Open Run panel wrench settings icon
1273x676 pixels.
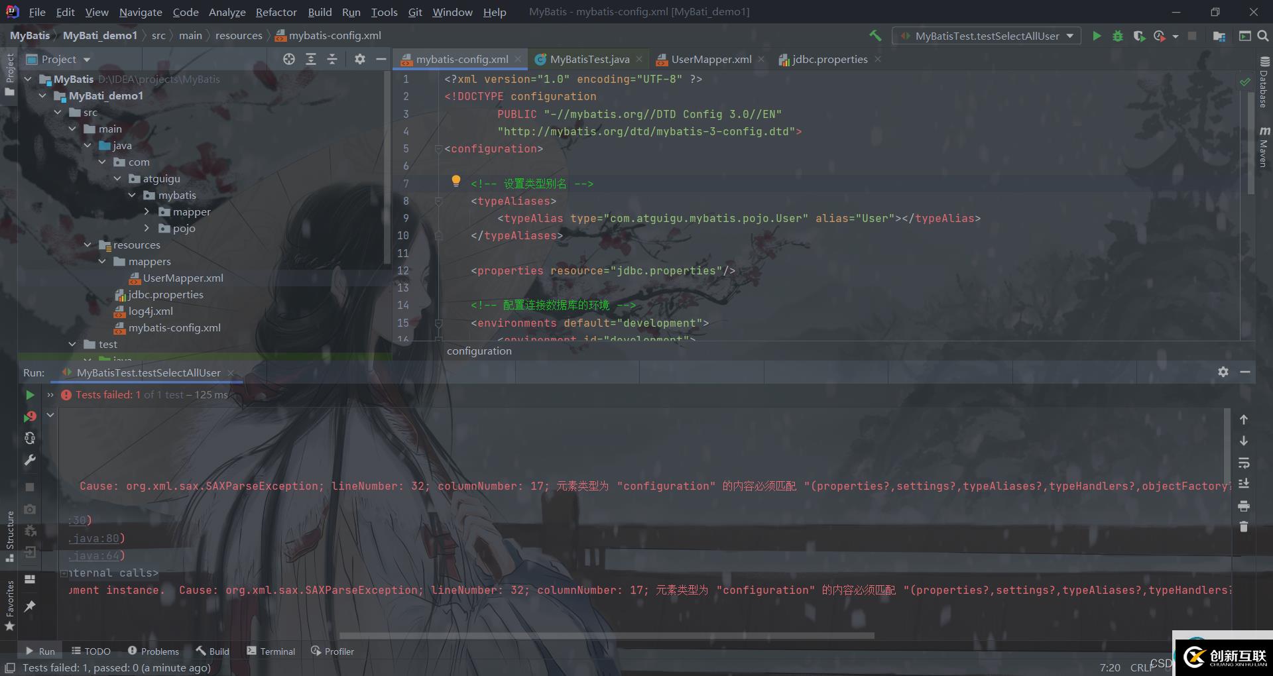pos(30,460)
